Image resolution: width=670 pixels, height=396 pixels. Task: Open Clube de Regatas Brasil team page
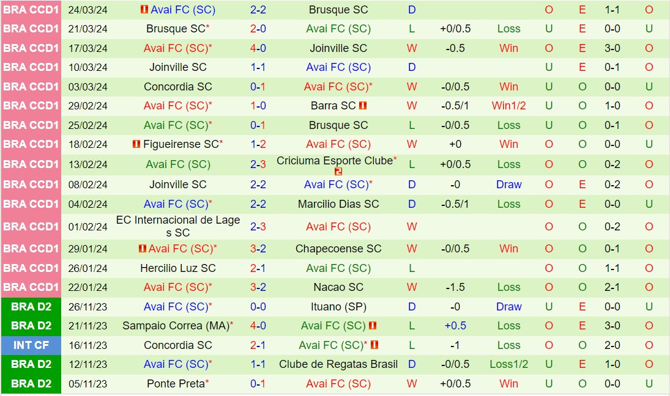[x=338, y=364]
